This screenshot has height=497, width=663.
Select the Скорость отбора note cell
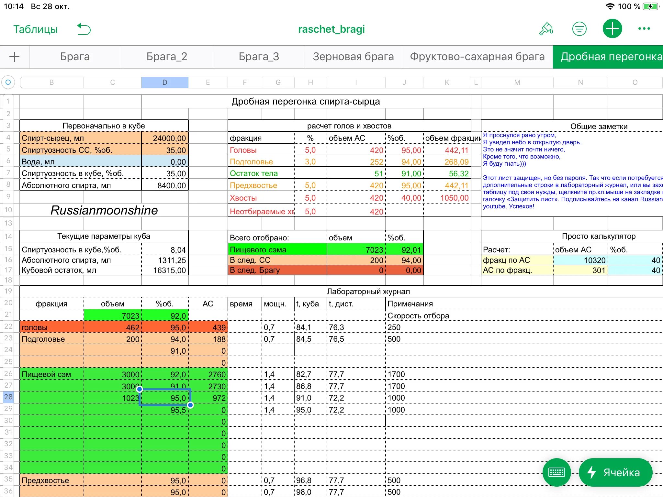pos(418,315)
